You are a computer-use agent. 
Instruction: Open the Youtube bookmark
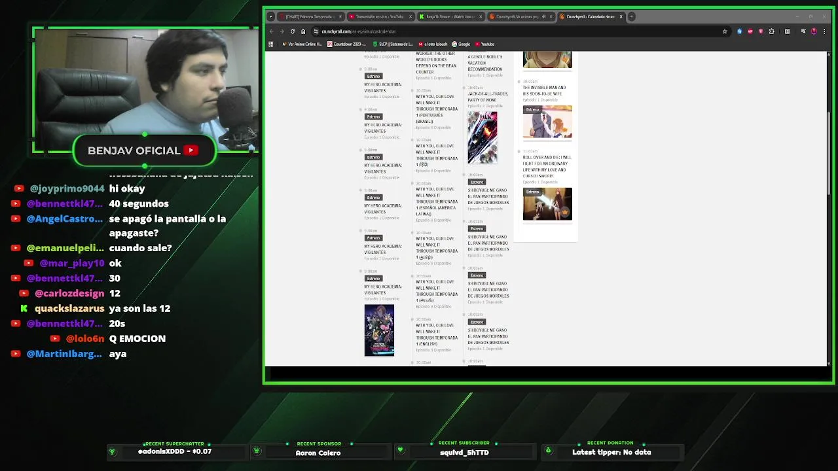484,44
